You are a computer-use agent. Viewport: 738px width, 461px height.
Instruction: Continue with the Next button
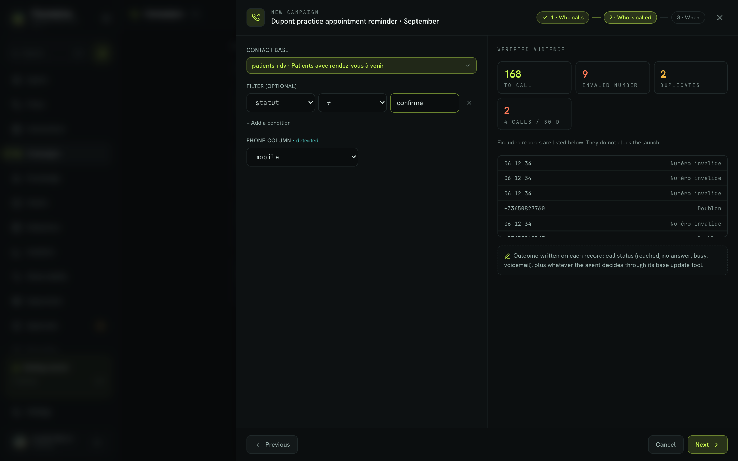click(x=707, y=445)
